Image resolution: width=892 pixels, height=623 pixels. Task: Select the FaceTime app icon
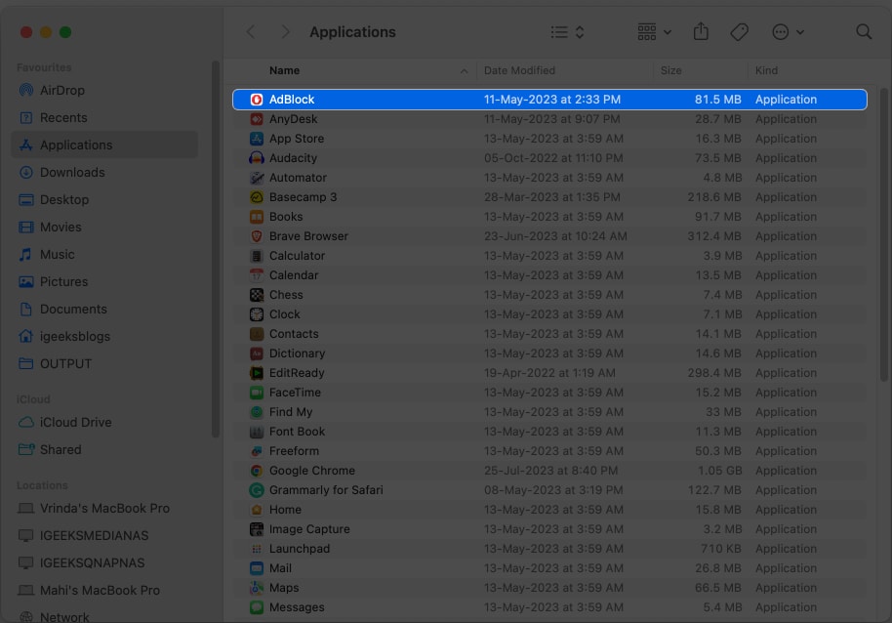(257, 393)
